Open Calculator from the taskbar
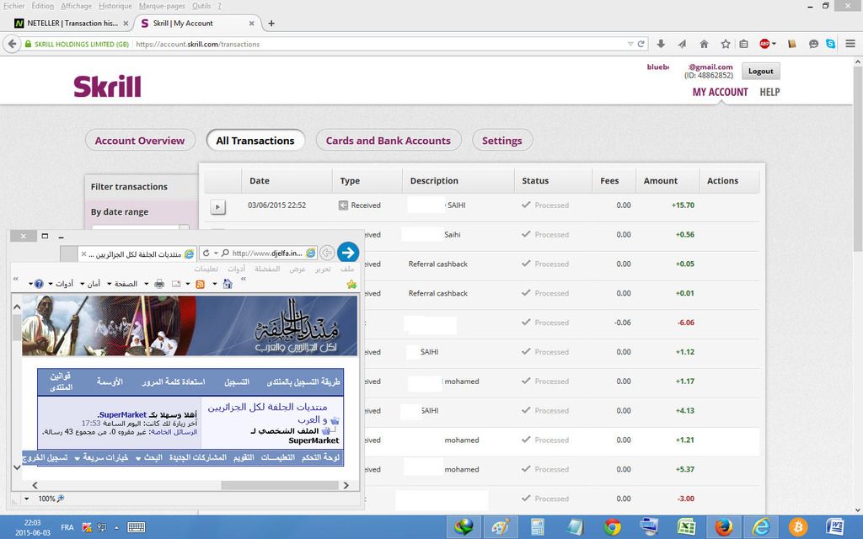Image resolution: width=863 pixels, height=539 pixels. tap(537, 527)
